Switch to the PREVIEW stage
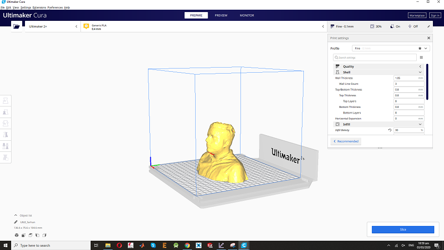 [x=221, y=15]
